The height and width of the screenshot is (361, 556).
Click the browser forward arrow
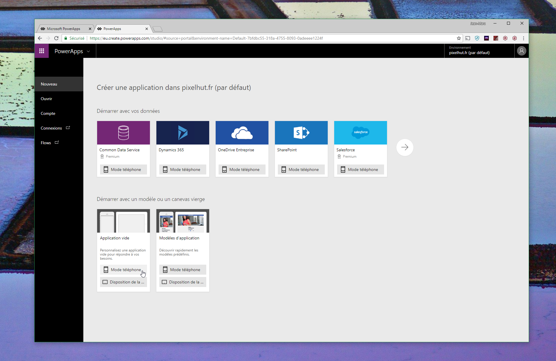(48, 38)
